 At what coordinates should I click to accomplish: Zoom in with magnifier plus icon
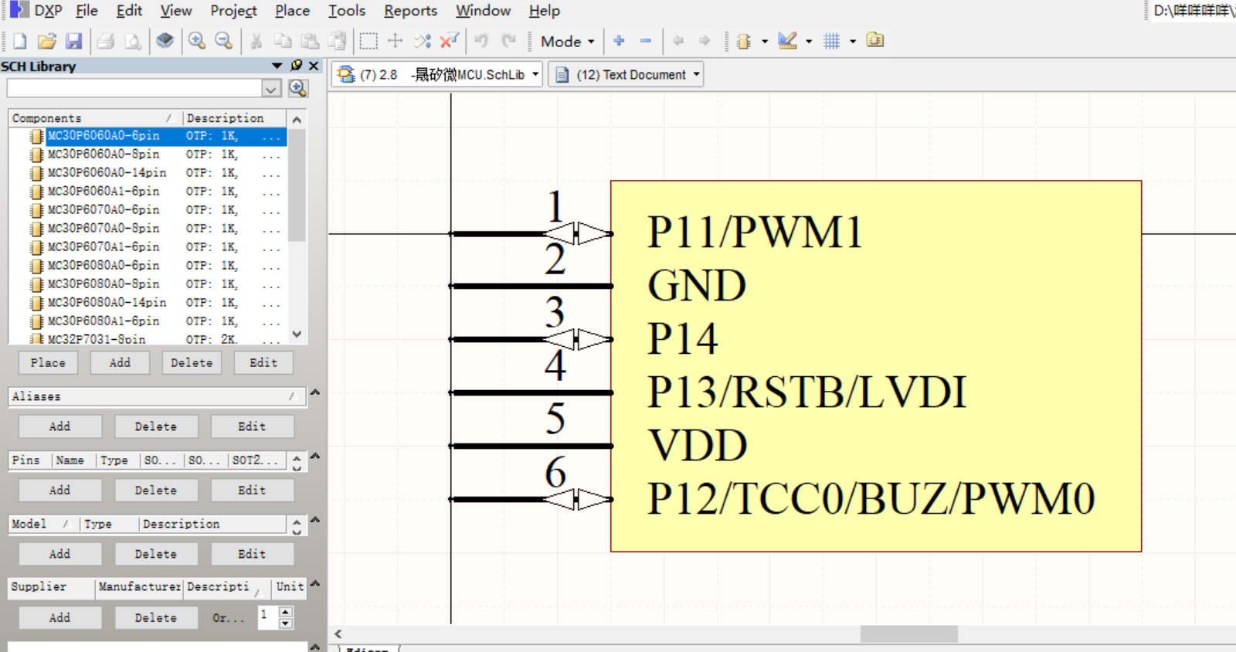197,41
